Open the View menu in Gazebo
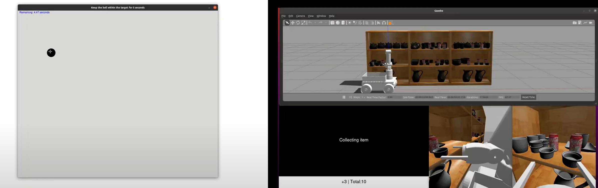This screenshot has height=188, width=598. tap(311, 16)
